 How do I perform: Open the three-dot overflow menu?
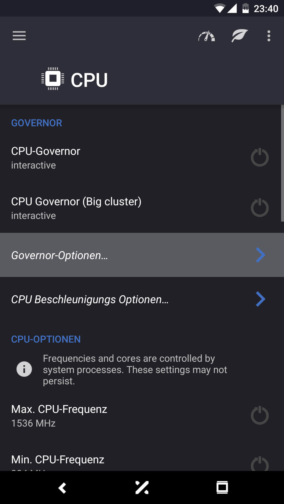269,36
